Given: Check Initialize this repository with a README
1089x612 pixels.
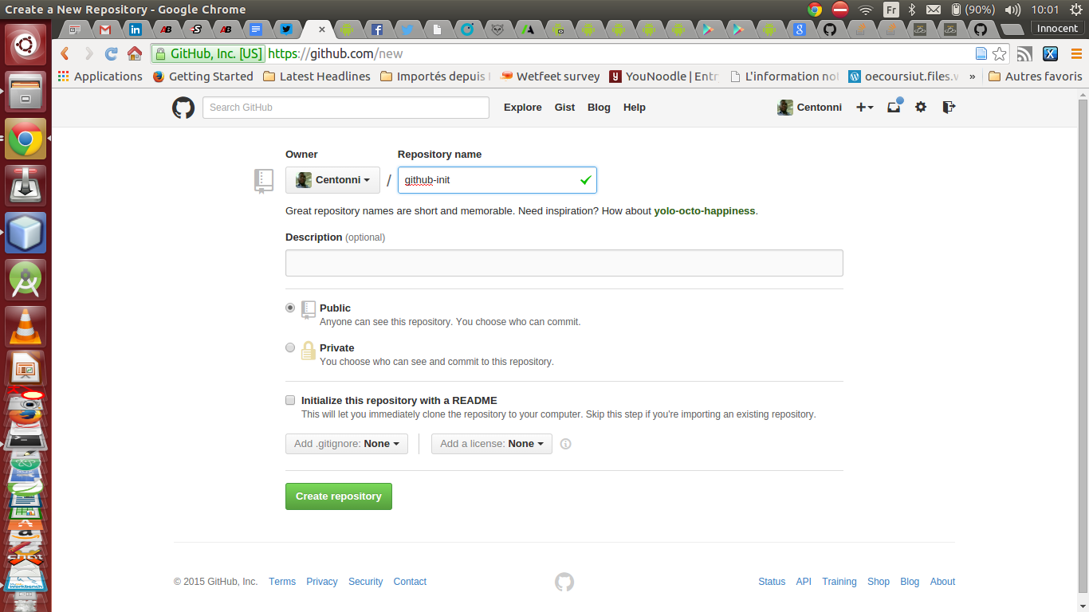Looking at the screenshot, I should coord(290,400).
